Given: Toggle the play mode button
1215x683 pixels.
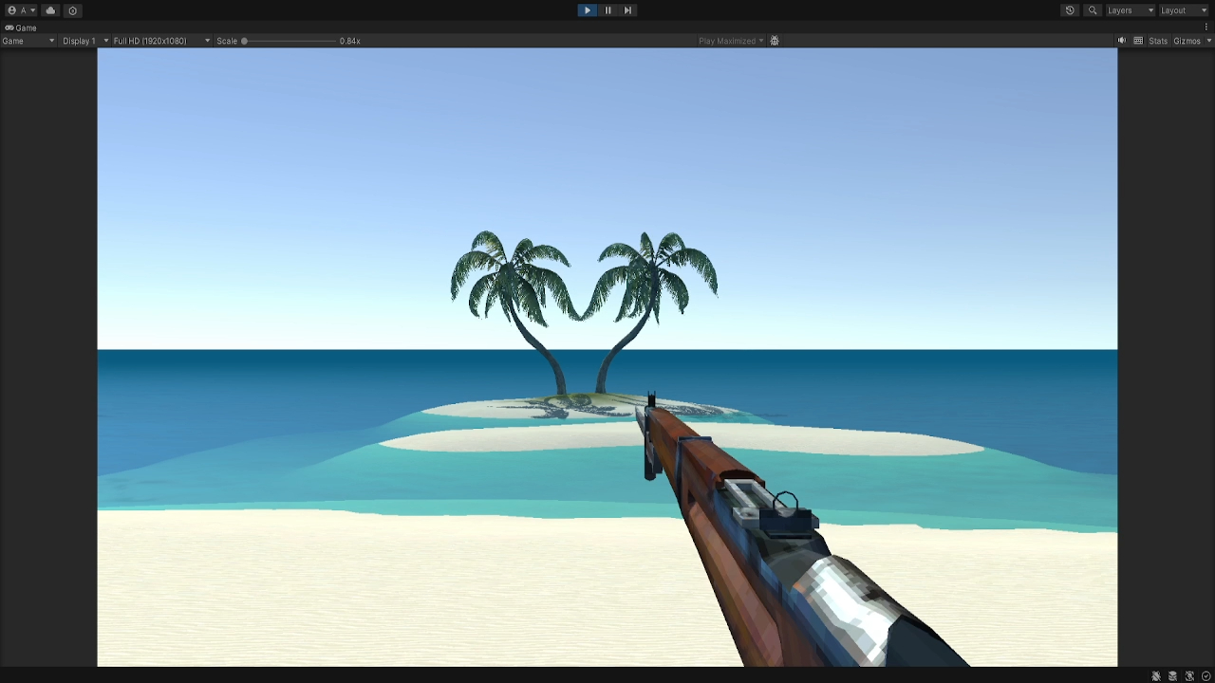Looking at the screenshot, I should (x=588, y=10).
